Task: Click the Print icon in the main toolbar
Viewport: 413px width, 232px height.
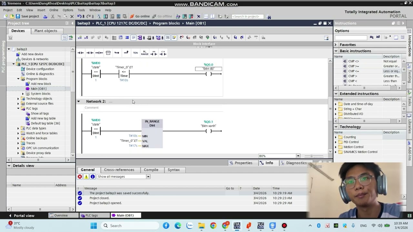Action: click(x=45, y=16)
